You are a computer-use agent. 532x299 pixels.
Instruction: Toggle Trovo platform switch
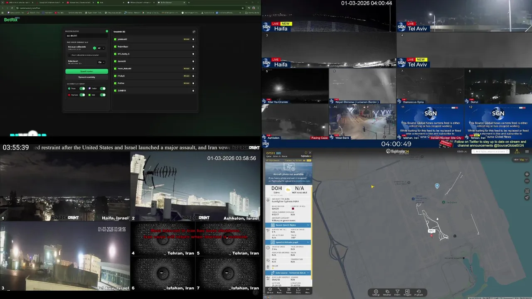click(82, 88)
